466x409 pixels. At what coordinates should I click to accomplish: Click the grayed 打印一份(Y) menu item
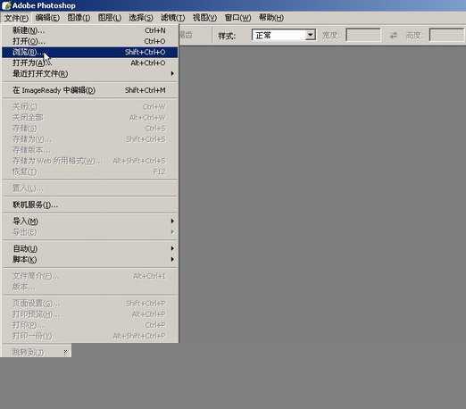(x=90, y=336)
